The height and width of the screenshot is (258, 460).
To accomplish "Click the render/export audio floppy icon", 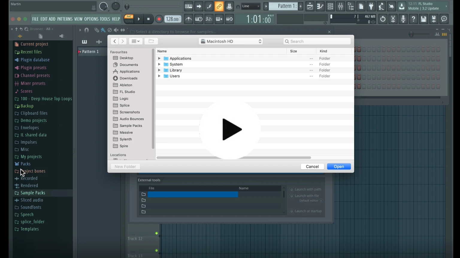I will pos(434,19).
